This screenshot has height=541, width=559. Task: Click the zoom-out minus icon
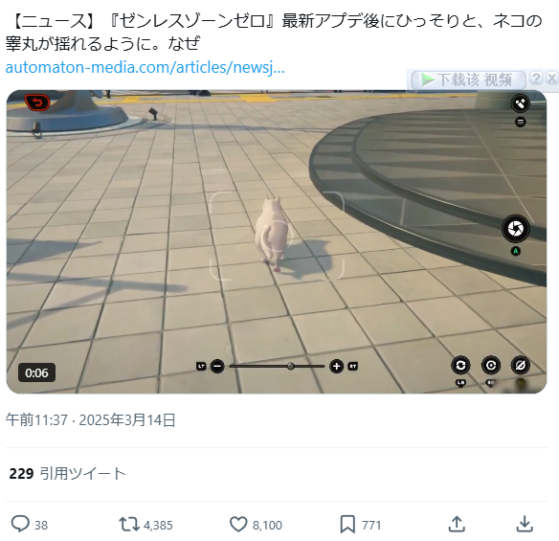[x=217, y=367]
